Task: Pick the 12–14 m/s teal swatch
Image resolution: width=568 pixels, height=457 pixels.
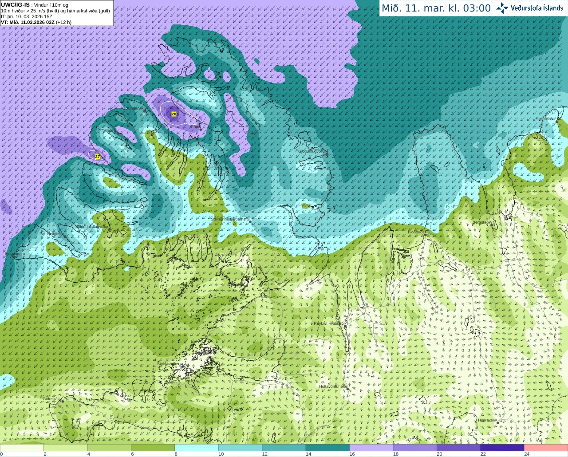Action: pos(284,448)
